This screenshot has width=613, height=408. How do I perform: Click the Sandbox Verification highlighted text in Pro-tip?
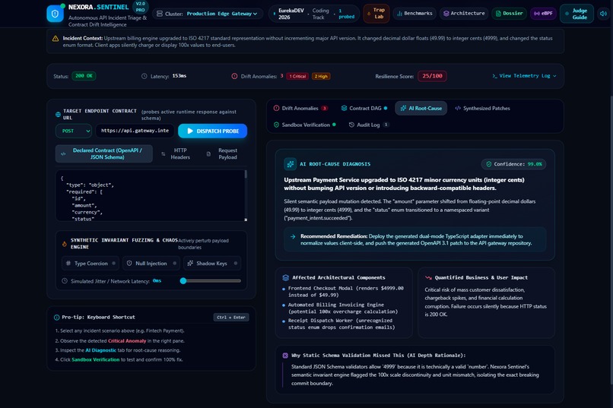pos(95,359)
